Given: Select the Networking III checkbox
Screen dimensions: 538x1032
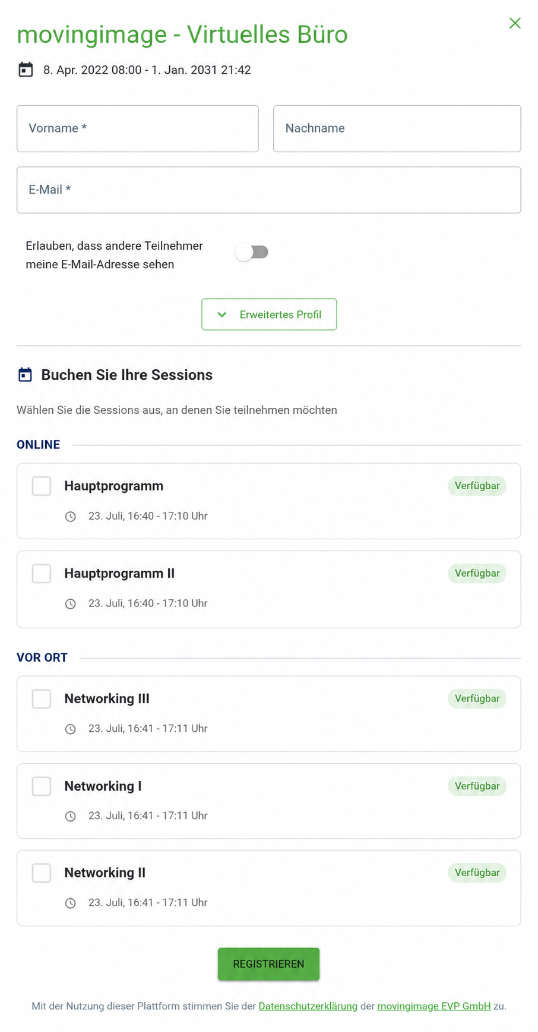Looking at the screenshot, I should pyautogui.click(x=42, y=699).
